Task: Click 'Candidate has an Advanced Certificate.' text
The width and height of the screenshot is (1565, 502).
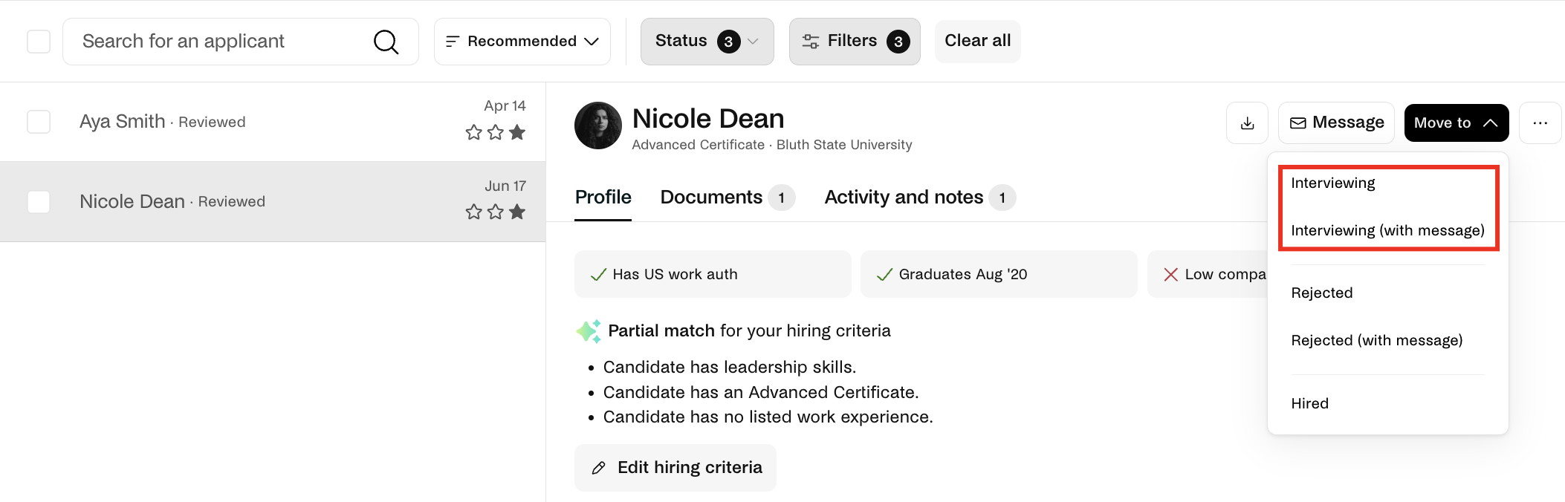Action: pyautogui.click(x=761, y=393)
